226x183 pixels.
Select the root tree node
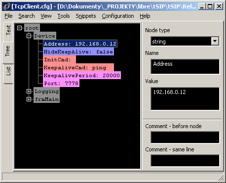(x=32, y=28)
